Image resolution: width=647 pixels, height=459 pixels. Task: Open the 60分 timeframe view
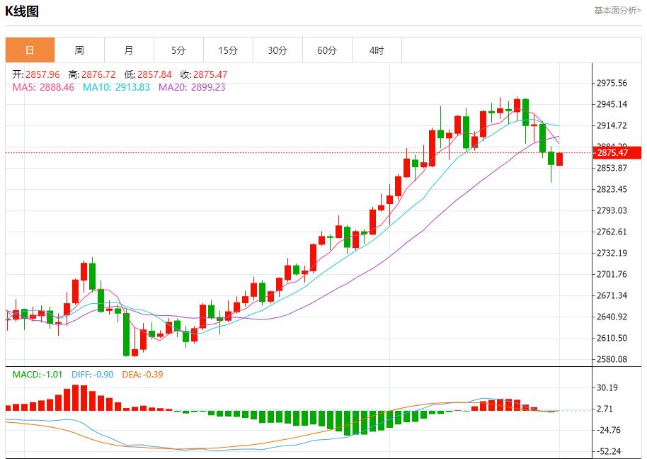point(328,50)
